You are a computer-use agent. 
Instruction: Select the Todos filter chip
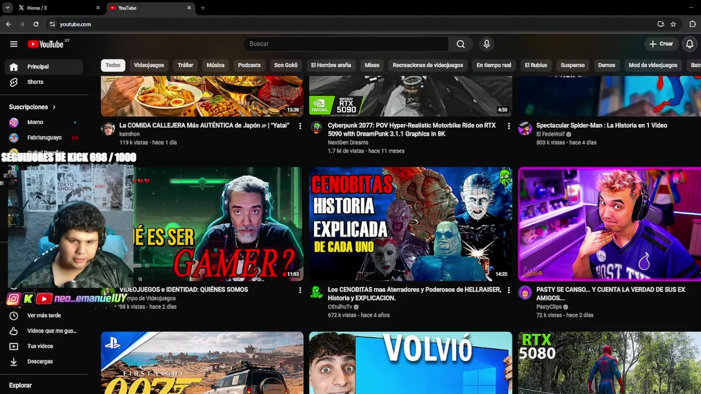point(113,65)
